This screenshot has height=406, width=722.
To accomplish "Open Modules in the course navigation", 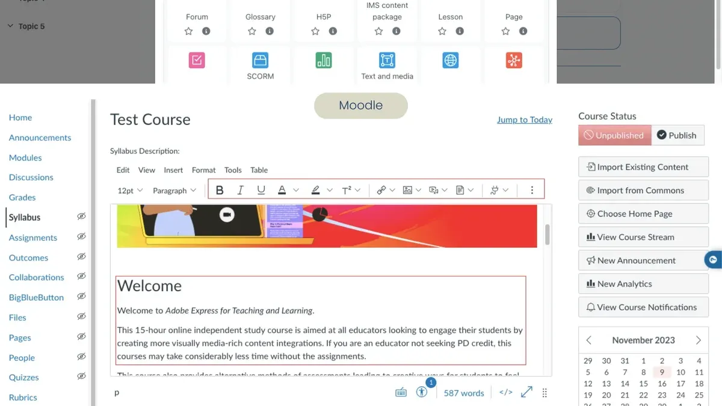I will [25, 158].
